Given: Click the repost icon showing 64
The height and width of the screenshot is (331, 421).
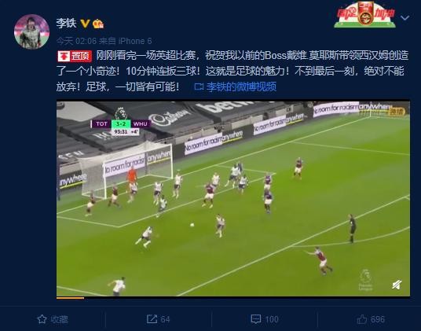Looking at the screenshot, I should click(x=158, y=319).
